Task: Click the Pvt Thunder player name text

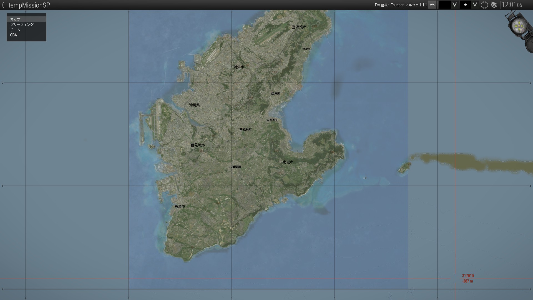Action: pyautogui.click(x=401, y=5)
